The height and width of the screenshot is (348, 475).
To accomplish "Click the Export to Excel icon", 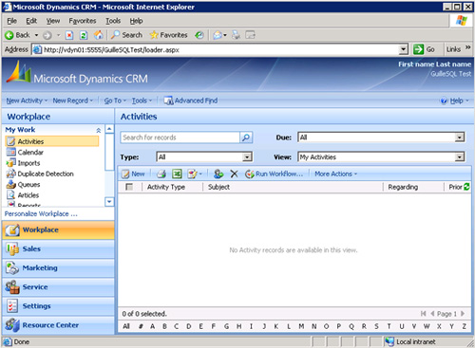I will [x=177, y=174].
